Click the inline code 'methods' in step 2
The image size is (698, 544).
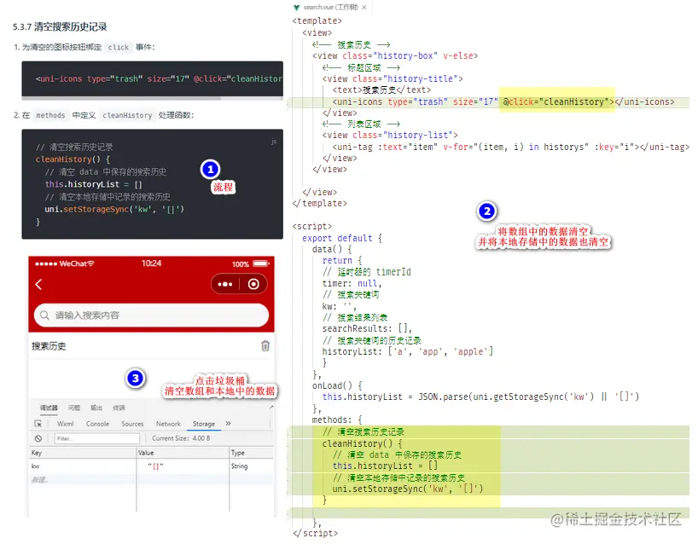[50, 115]
